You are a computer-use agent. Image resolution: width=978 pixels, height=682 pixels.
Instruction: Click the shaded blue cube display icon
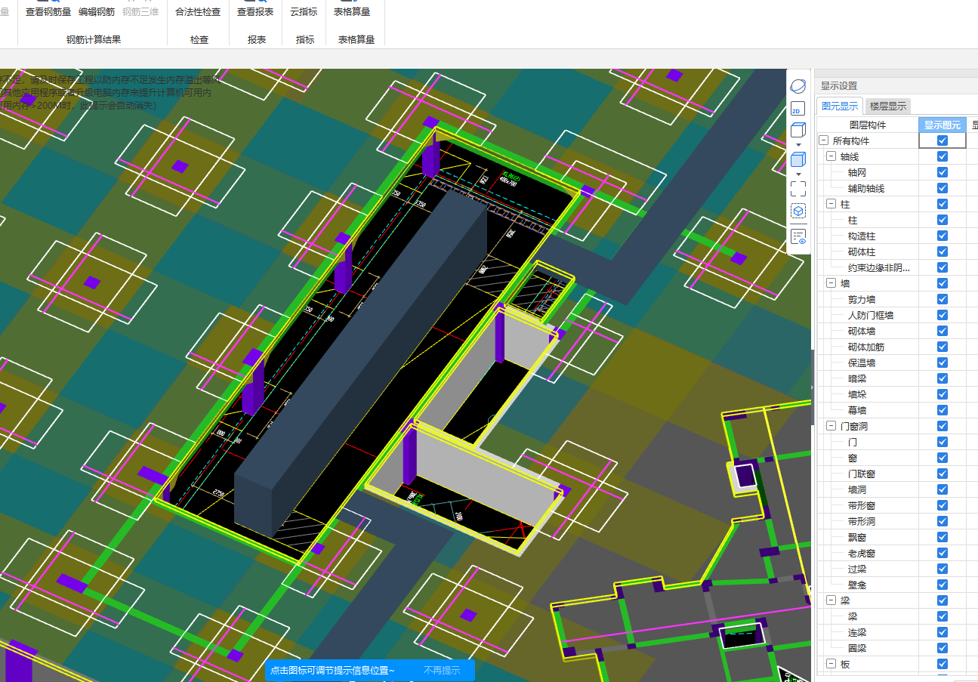pyautogui.click(x=798, y=159)
